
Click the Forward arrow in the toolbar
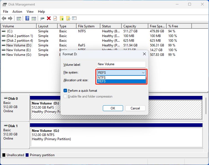pyautogui.click(x=10, y=19)
